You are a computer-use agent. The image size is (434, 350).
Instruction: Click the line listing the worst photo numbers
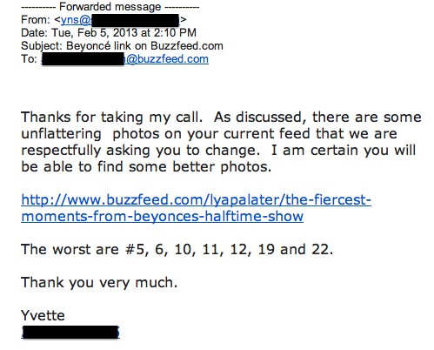[x=177, y=249]
